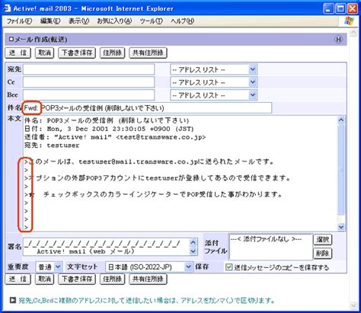Expand the address list dropdown for 宛先

(x=214, y=69)
